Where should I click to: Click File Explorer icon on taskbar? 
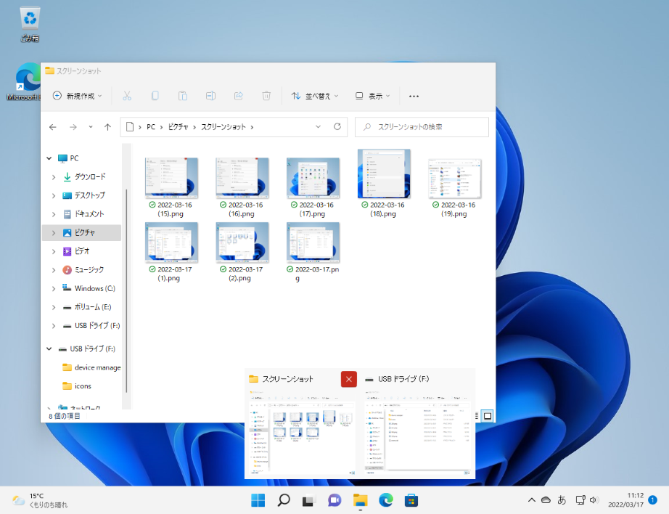pyautogui.click(x=360, y=500)
